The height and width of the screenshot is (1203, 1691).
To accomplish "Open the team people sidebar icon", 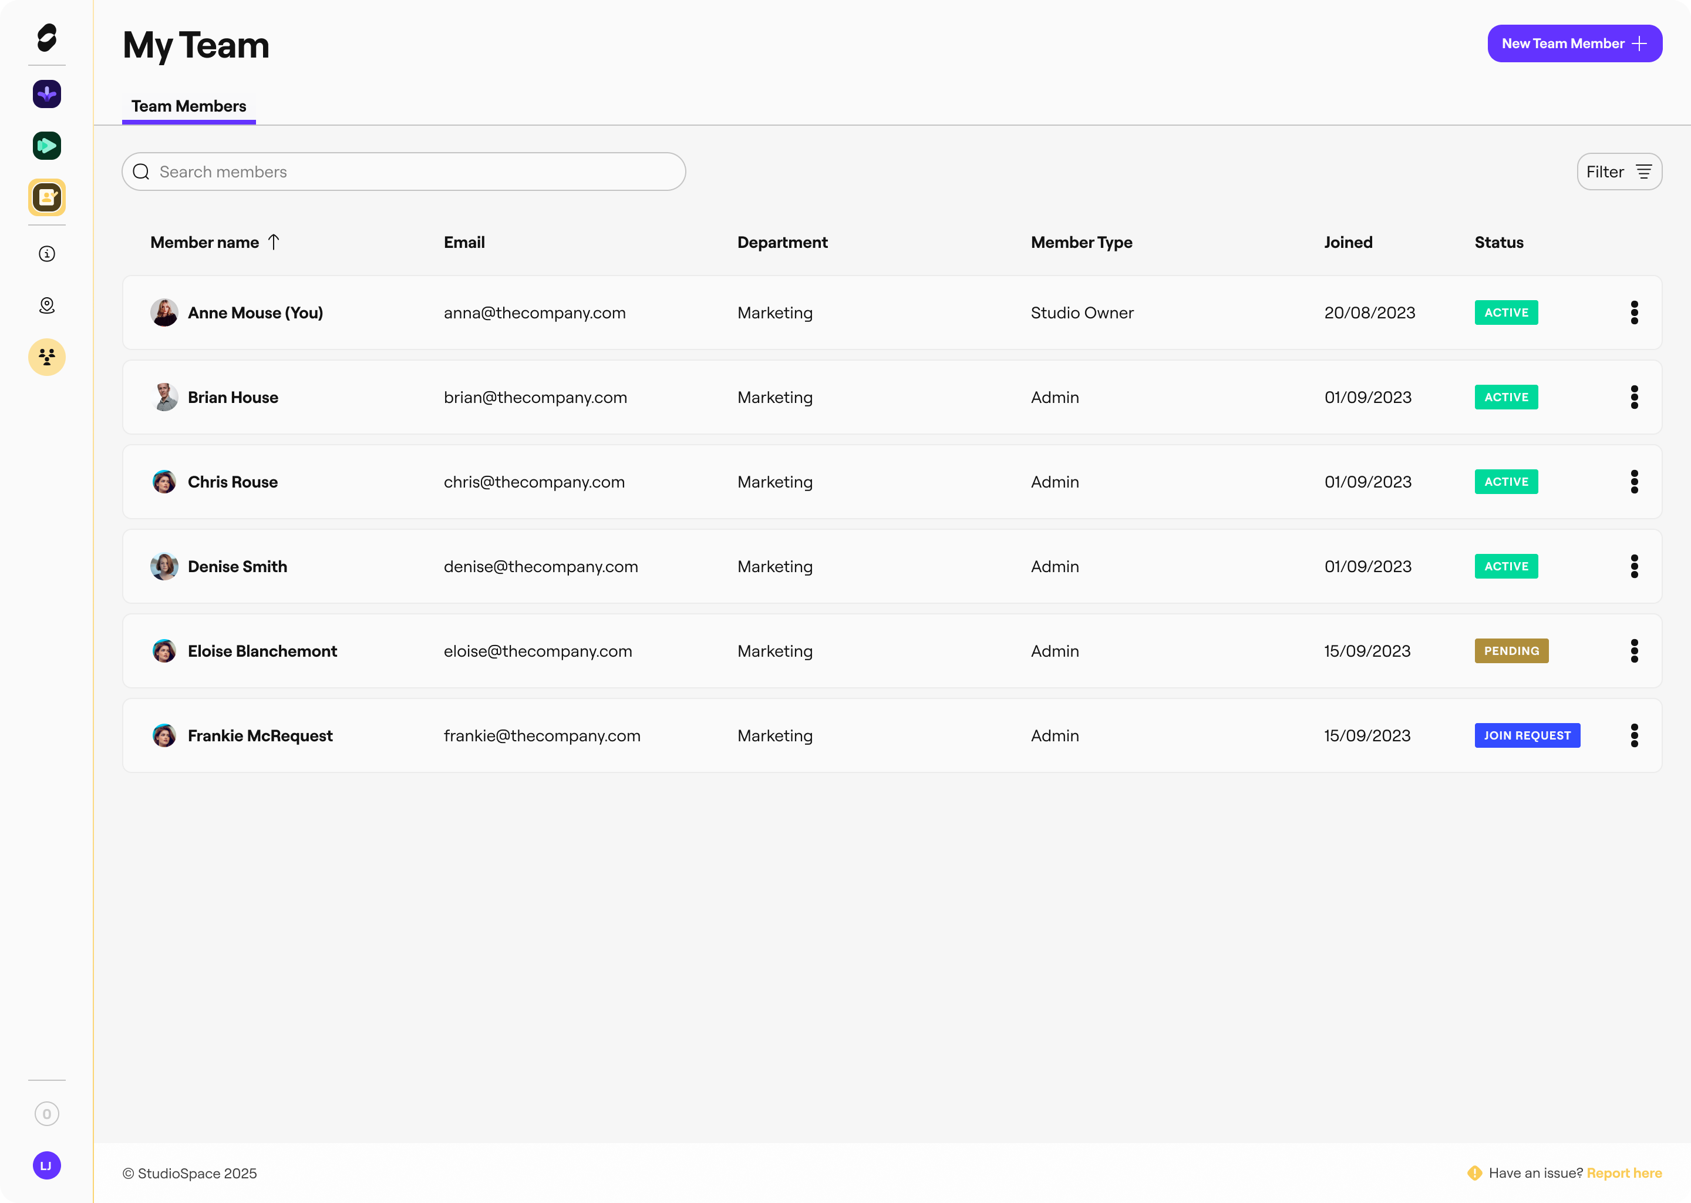I will (x=46, y=358).
